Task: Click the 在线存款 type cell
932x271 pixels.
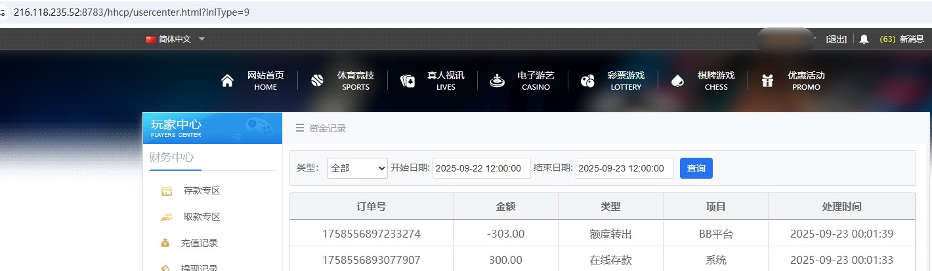Action: (610, 260)
